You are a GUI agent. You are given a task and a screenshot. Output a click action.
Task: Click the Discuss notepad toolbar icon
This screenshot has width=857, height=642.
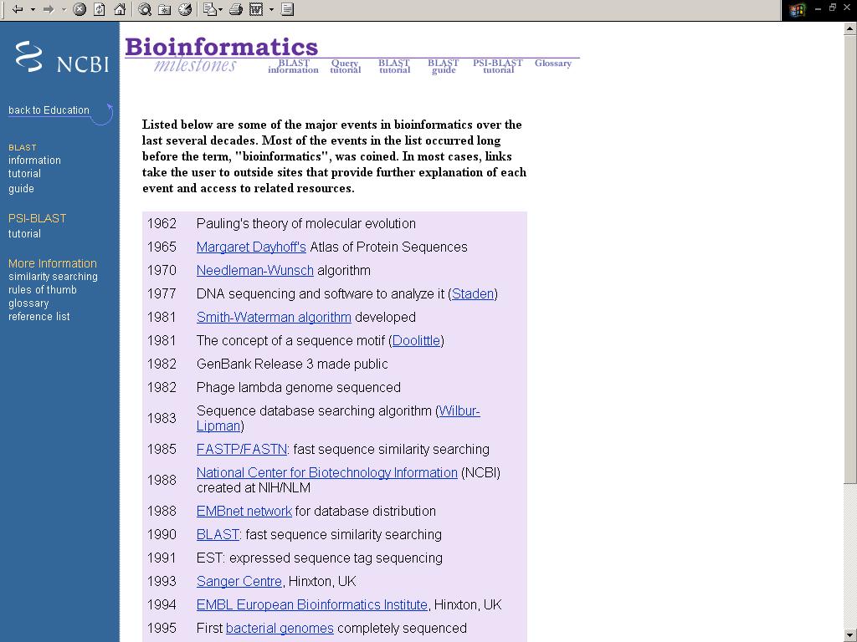click(288, 9)
